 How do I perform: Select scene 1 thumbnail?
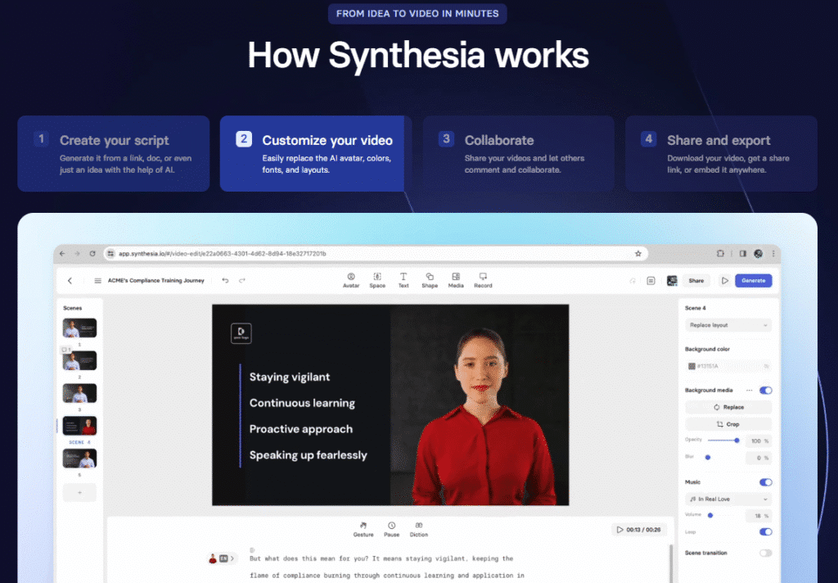click(79, 328)
